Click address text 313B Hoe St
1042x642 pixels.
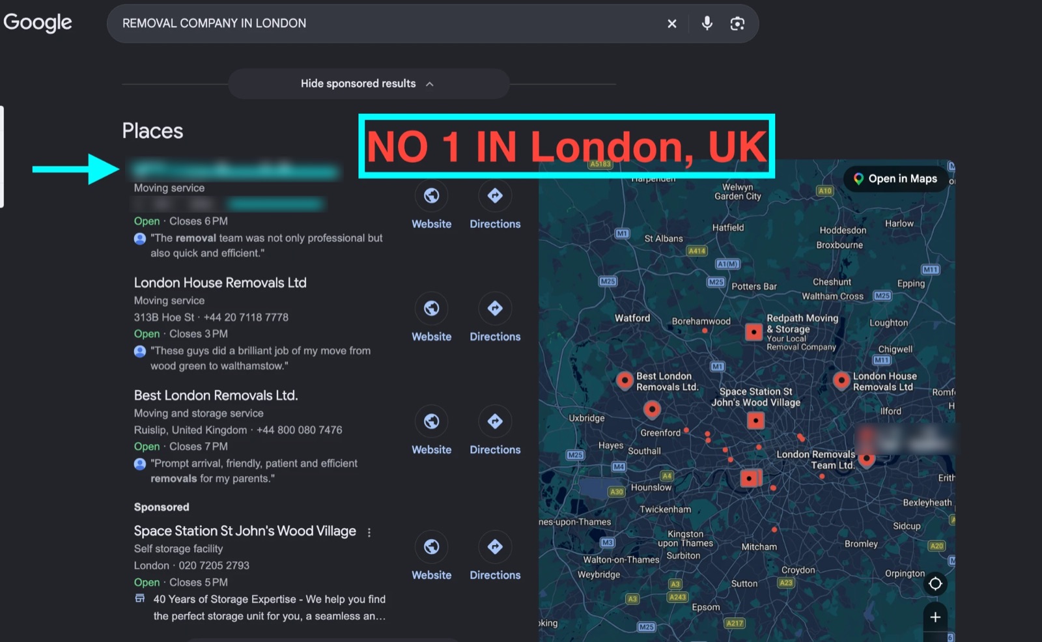point(164,317)
